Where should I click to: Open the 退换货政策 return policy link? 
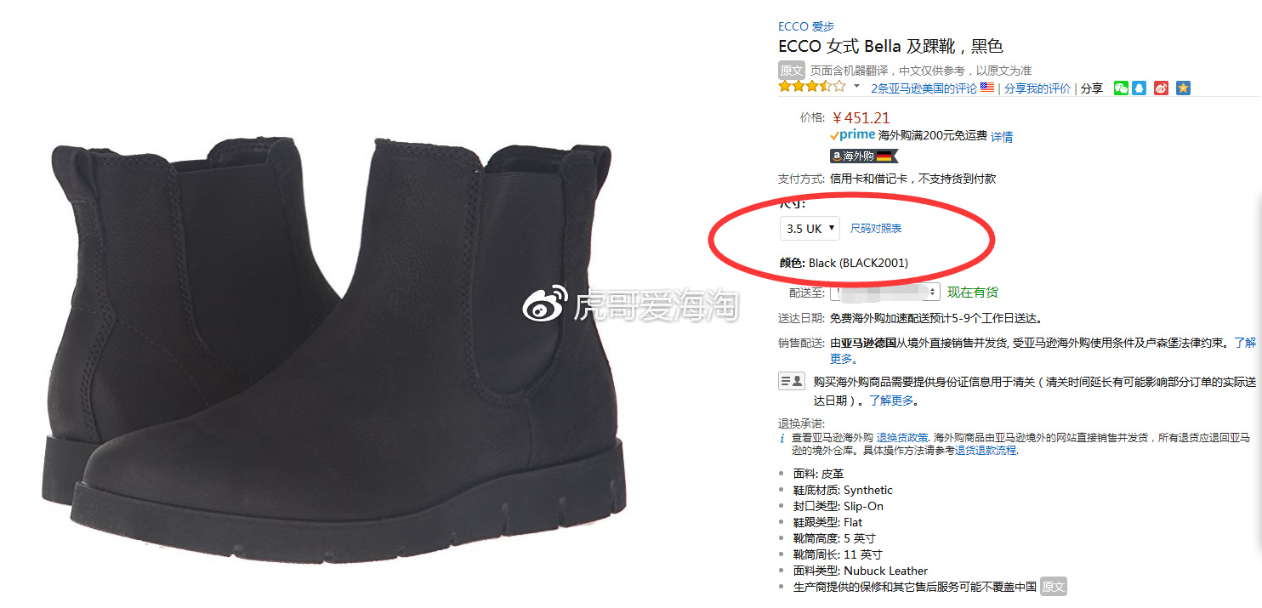click(x=902, y=437)
